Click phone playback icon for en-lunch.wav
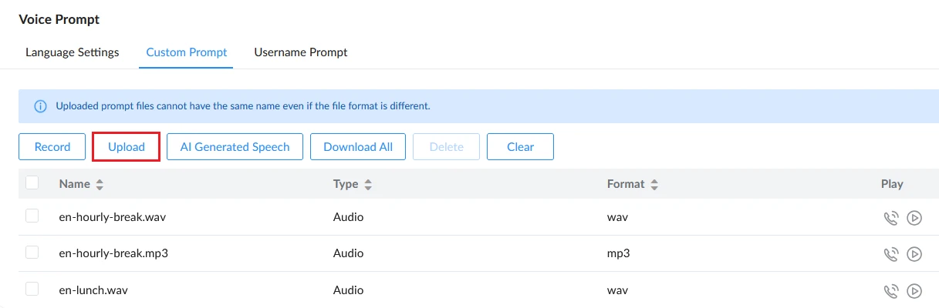Image resolution: width=939 pixels, height=308 pixels. coord(891,291)
